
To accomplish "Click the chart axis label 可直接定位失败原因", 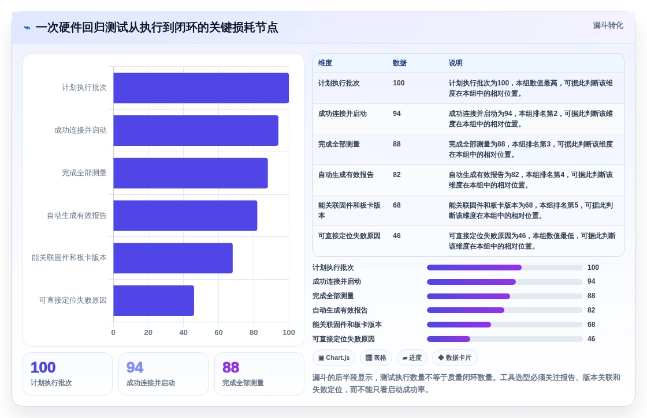I will tap(73, 300).
